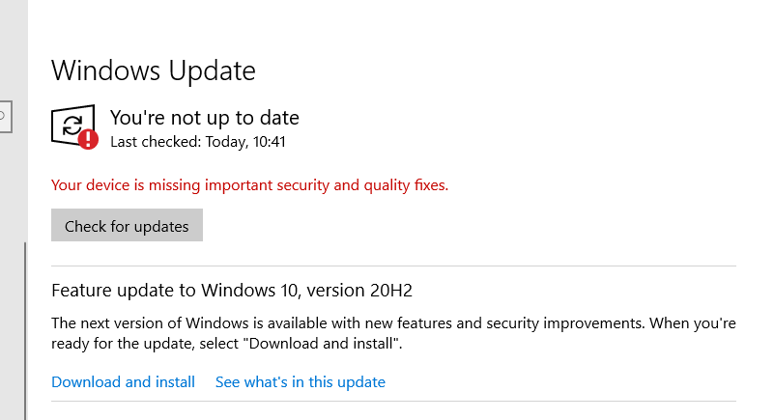The height and width of the screenshot is (420, 774).
Task: Click the Windows Update page heading
Action: click(x=154, y=70)
